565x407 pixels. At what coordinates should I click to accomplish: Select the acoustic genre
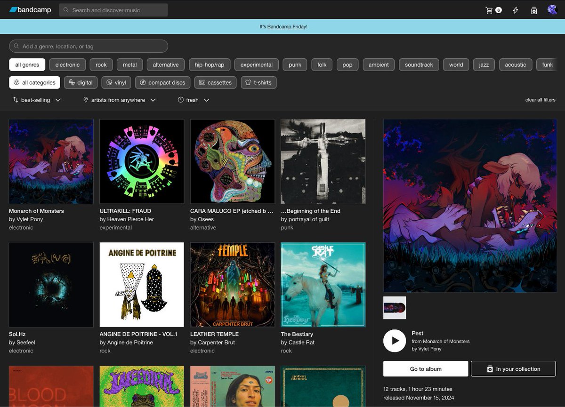point(516,64)
